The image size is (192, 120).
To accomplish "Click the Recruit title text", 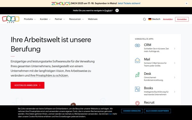I will pos(149,102).
